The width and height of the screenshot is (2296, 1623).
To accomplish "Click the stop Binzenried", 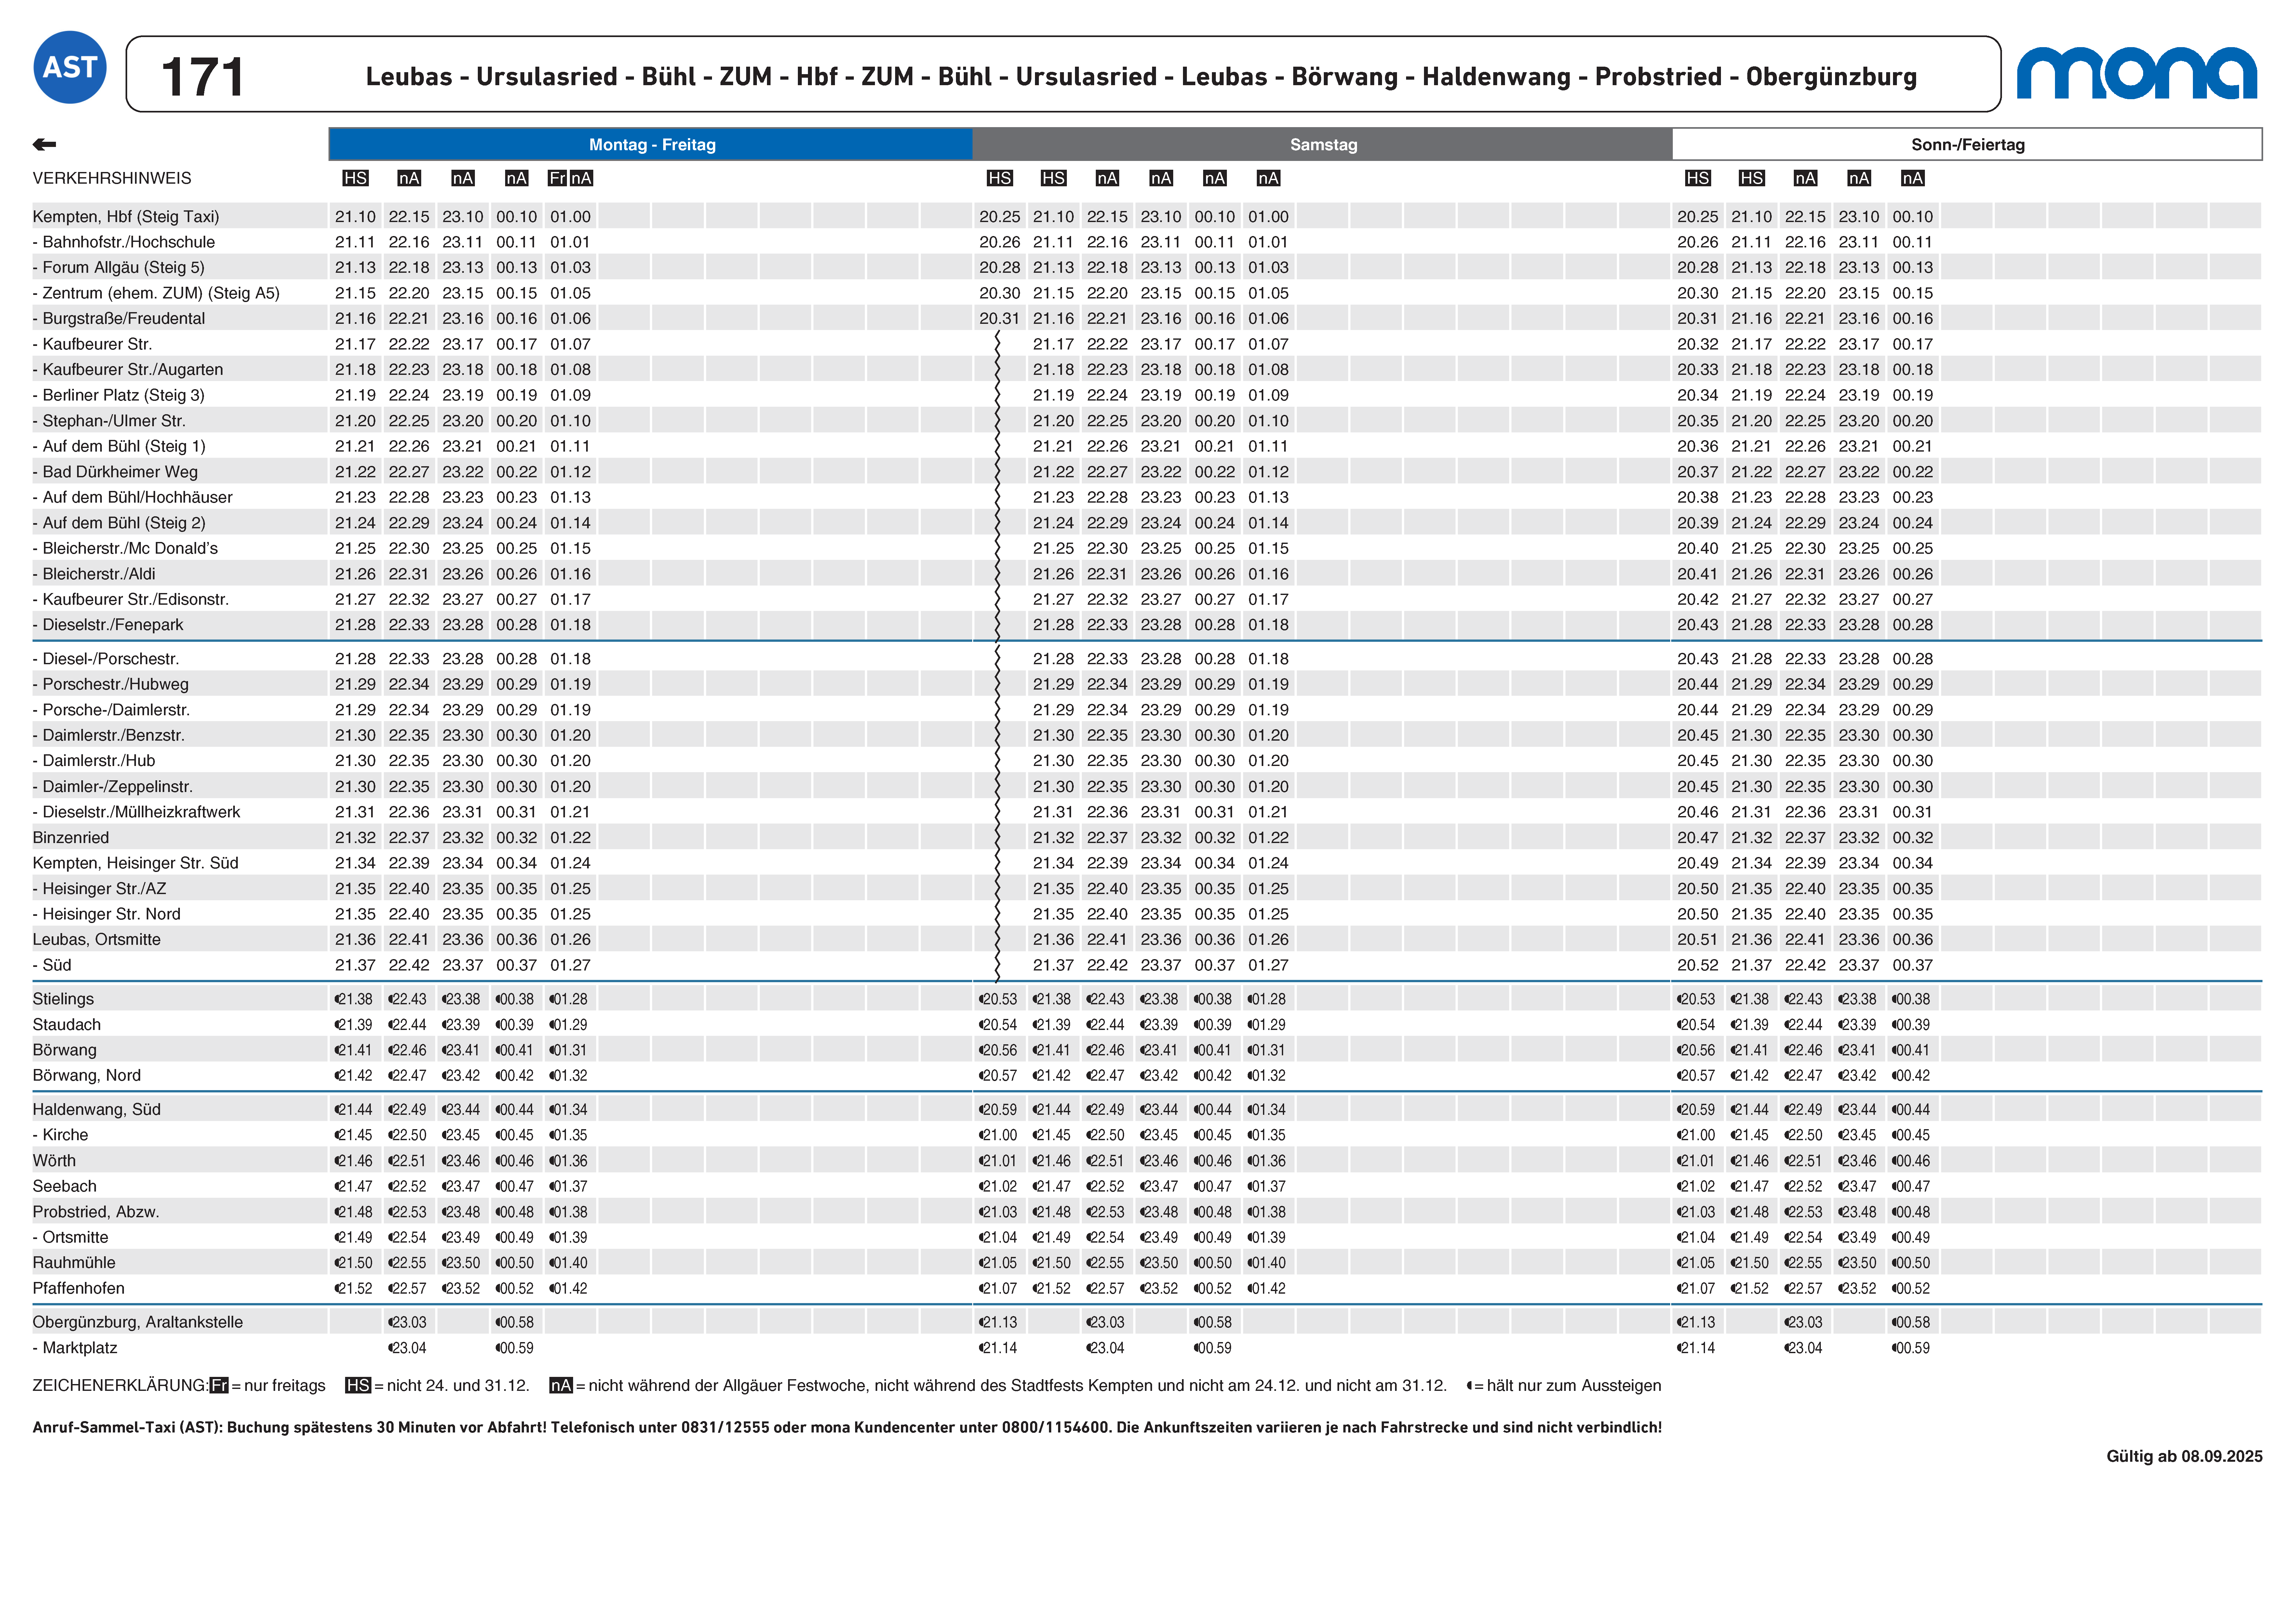I will point(71,838).
